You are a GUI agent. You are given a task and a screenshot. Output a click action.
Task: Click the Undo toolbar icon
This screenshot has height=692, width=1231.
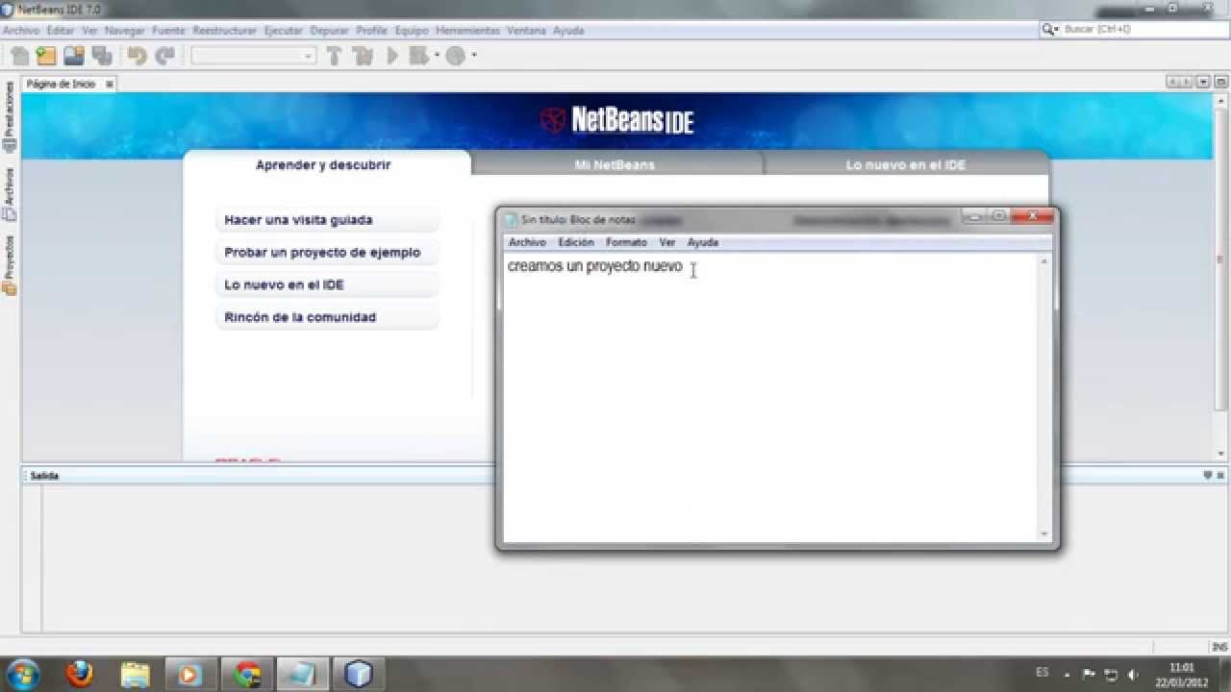137,56
